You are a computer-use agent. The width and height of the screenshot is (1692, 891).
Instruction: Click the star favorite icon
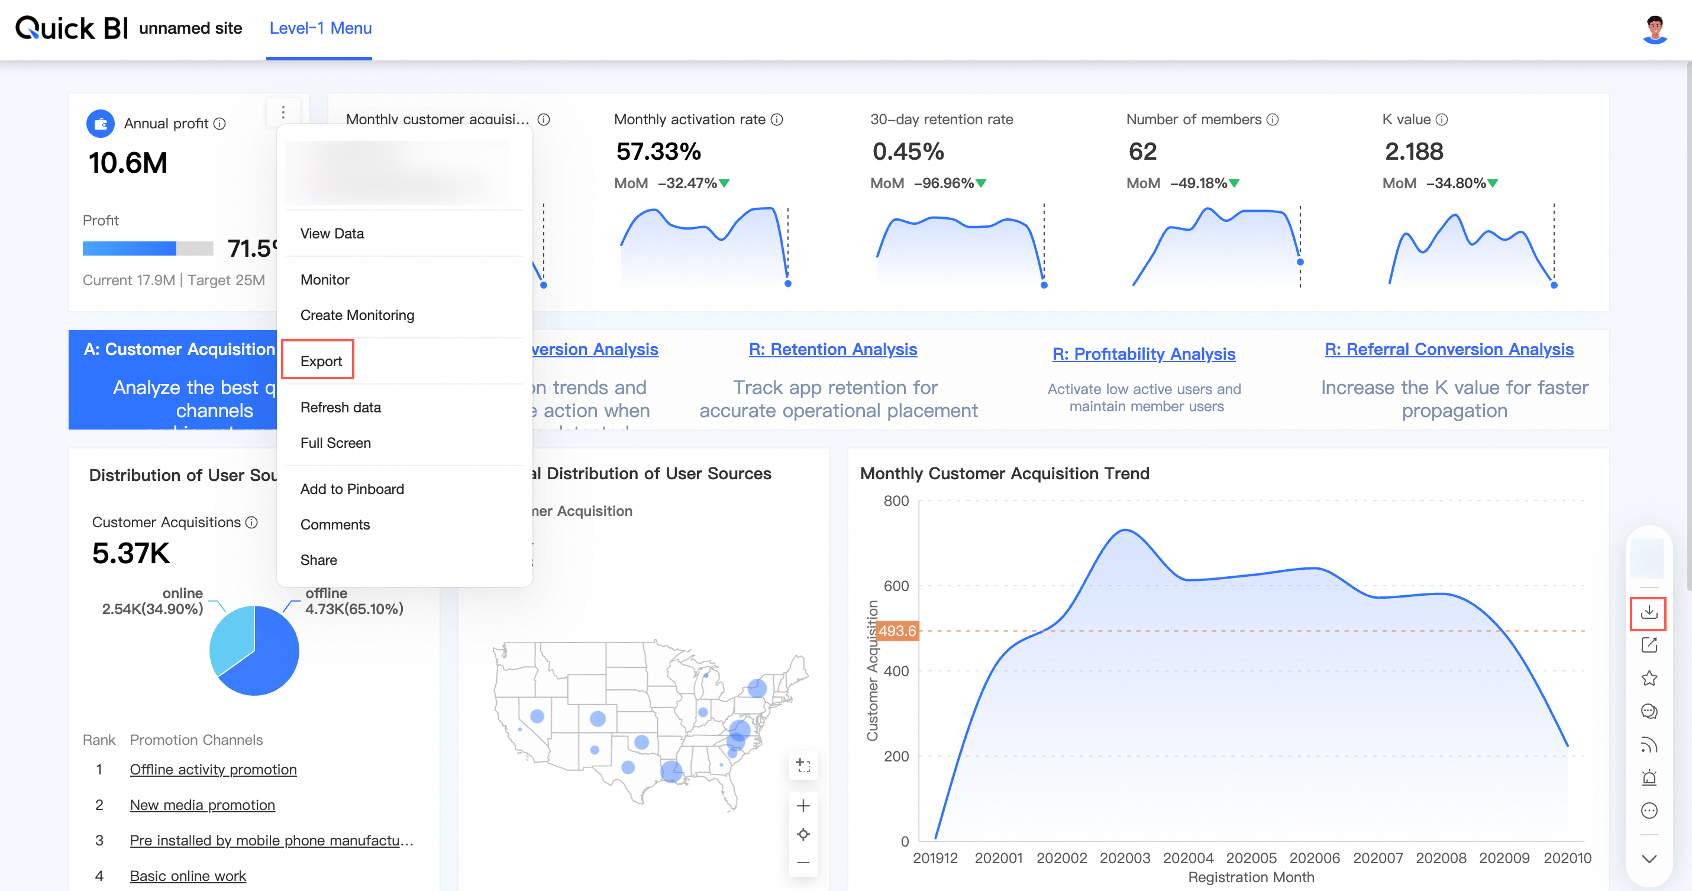(1649, 678)
